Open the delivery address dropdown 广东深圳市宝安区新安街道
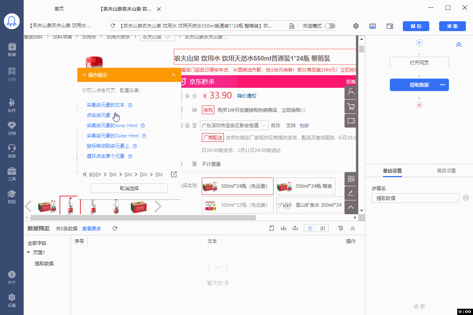Viewport: 473px width, 315px height. click(234, 125)
